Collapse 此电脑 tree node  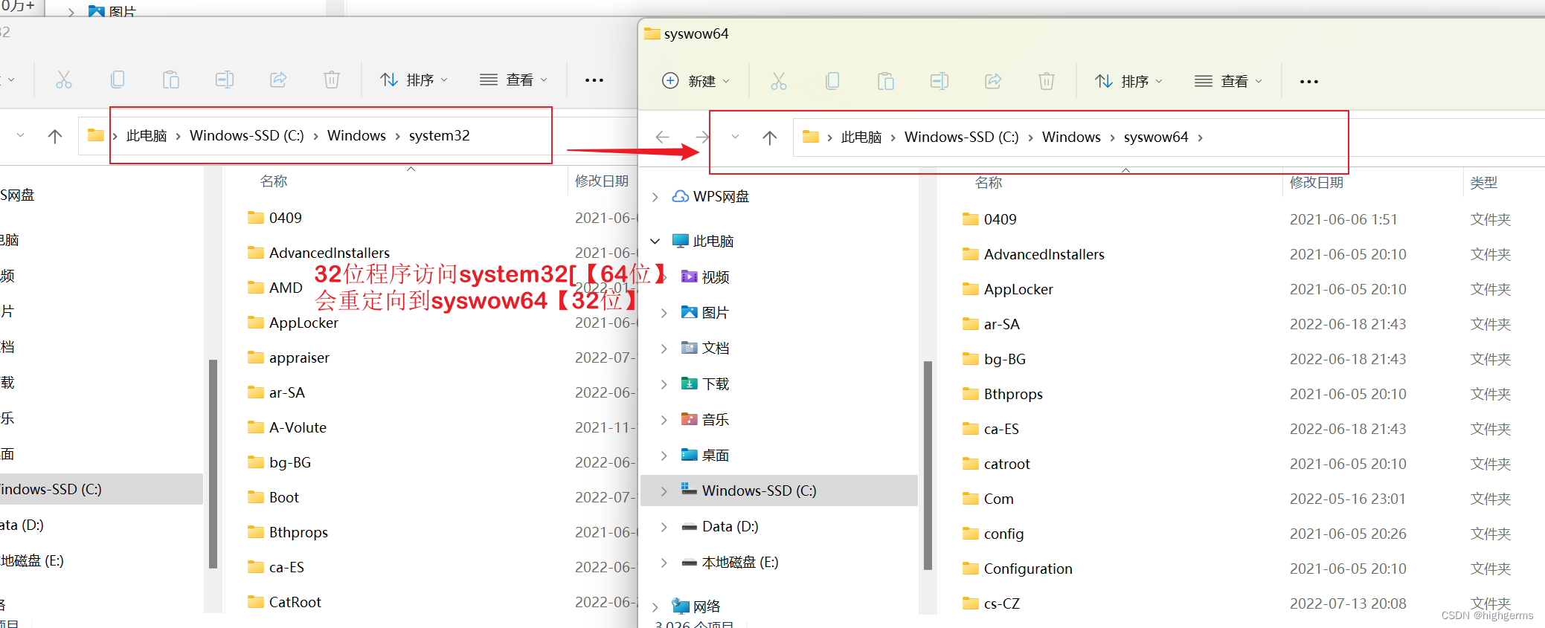[x=655, y=241]
